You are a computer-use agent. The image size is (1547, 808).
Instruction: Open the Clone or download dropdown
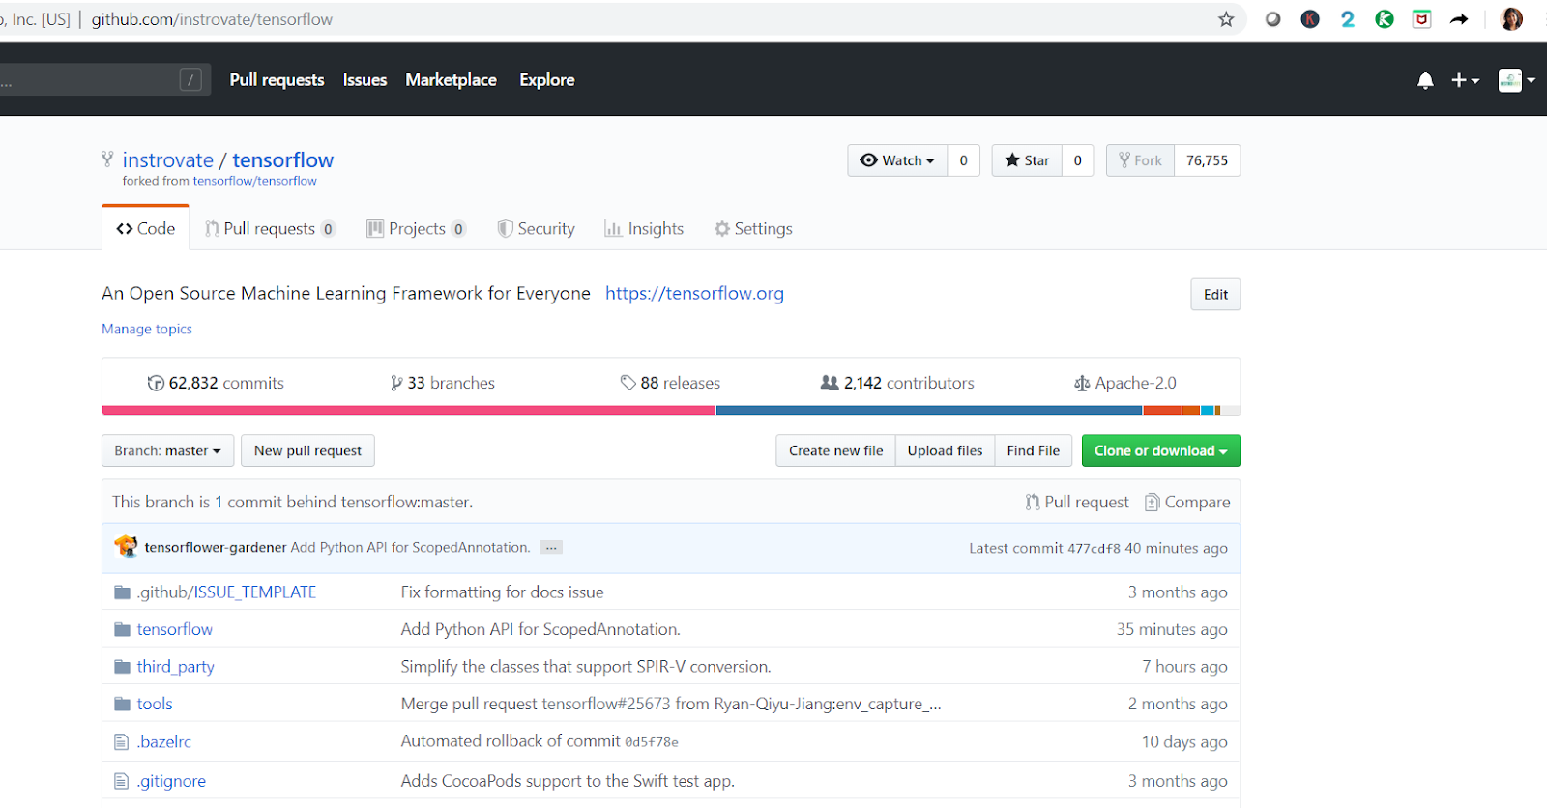pyautogui.click(x=1160, y=450)
